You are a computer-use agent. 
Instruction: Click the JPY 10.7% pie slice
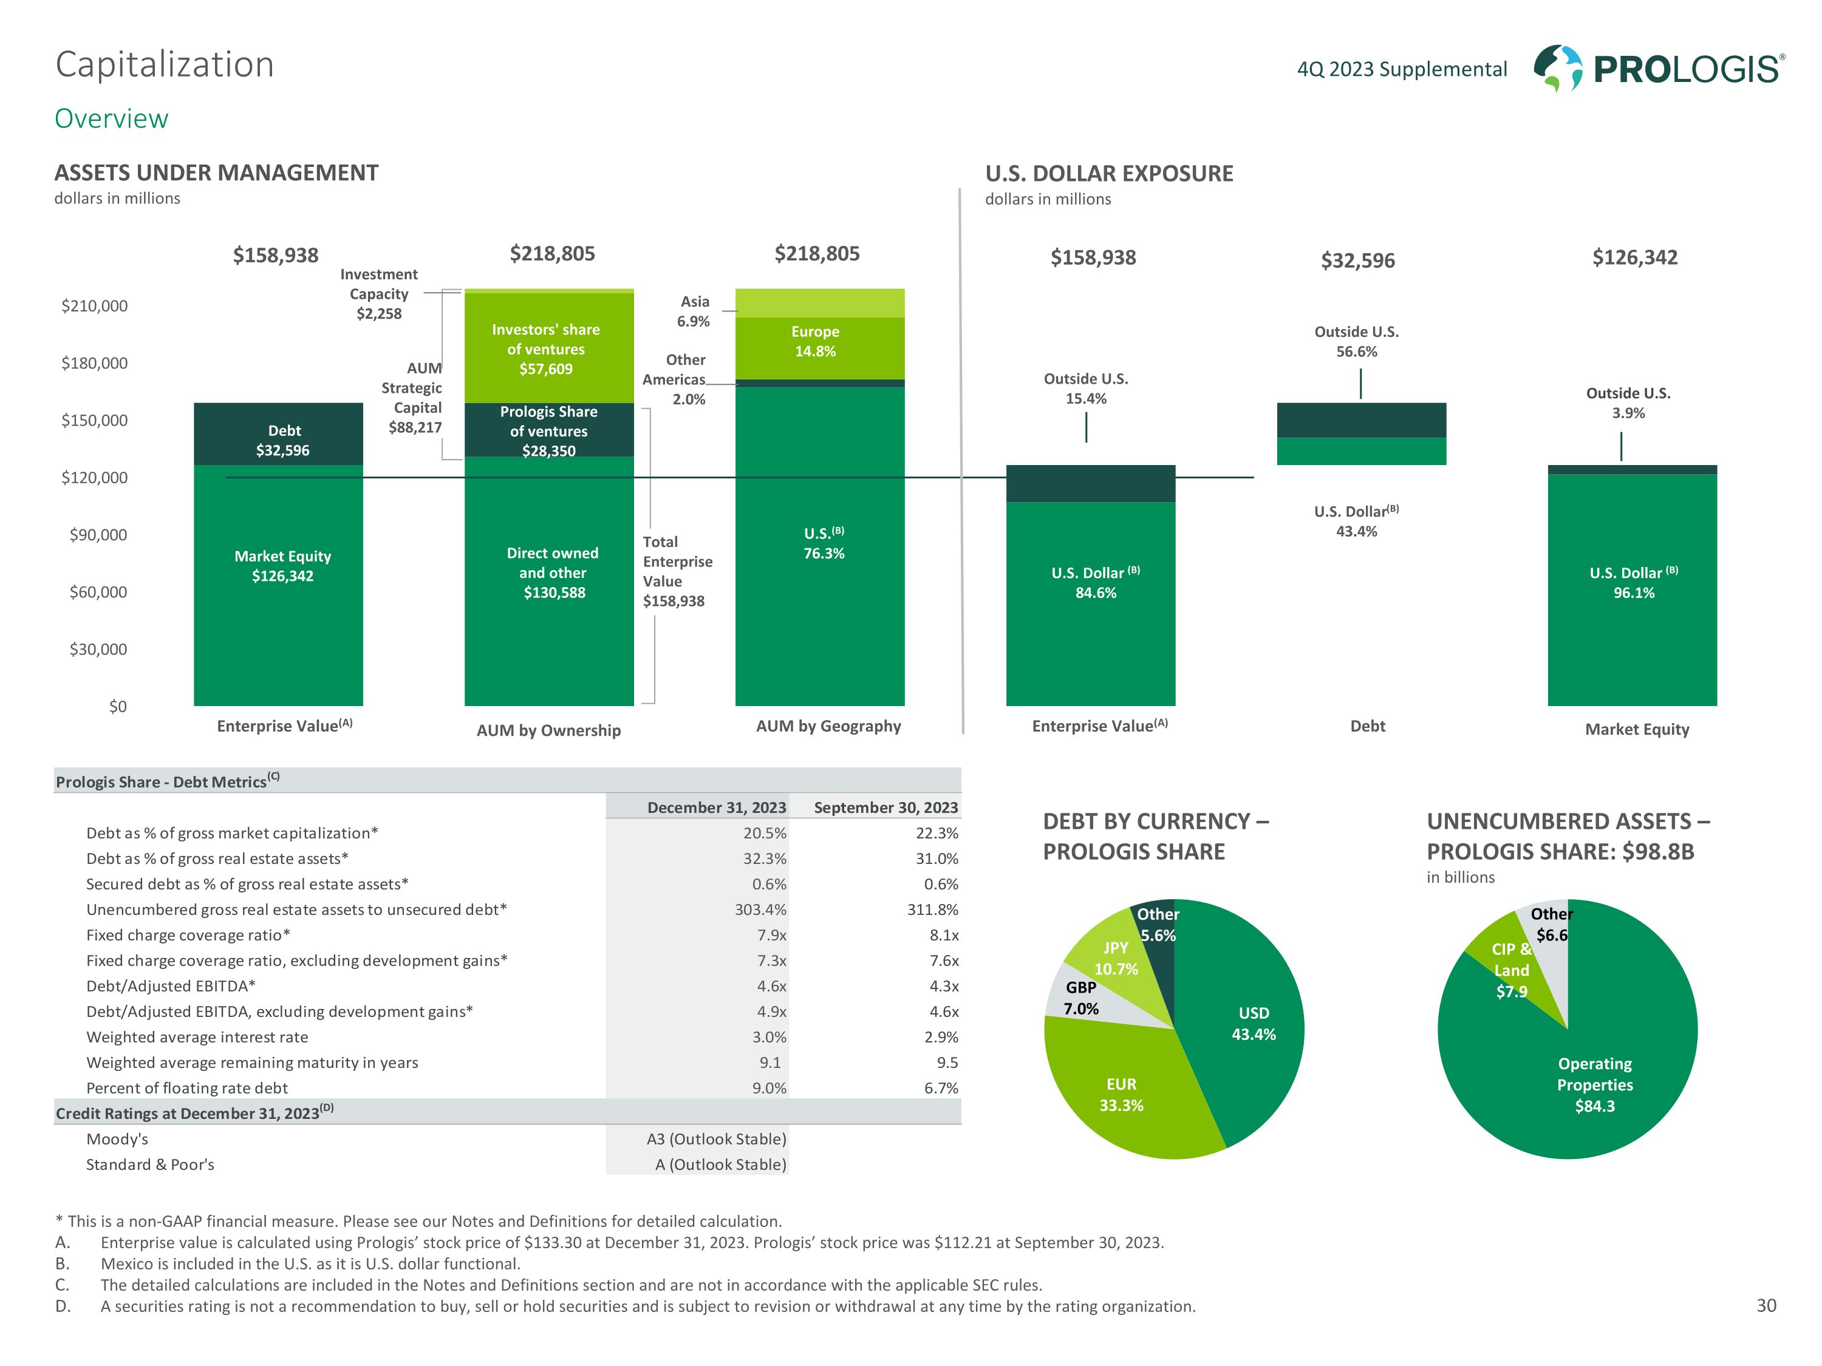(x=1116, y=959)
